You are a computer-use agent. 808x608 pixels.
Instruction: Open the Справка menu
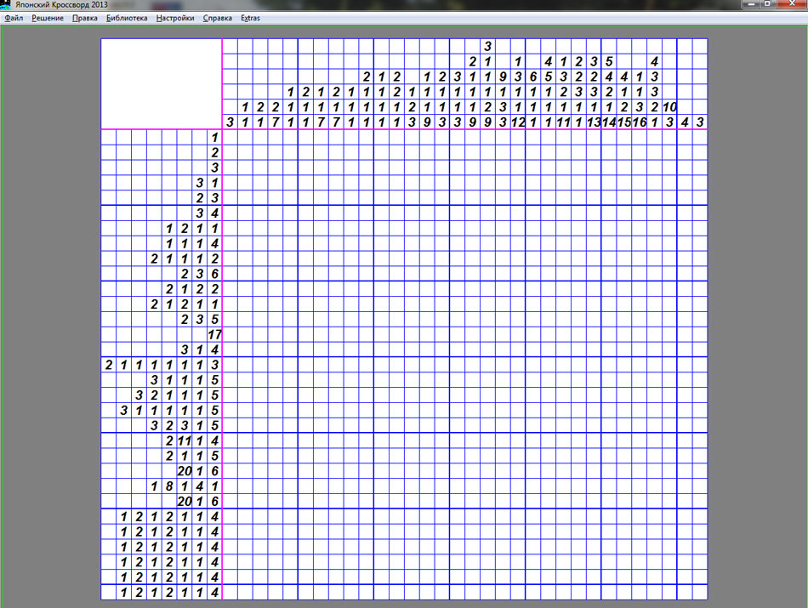click(217, 18)
